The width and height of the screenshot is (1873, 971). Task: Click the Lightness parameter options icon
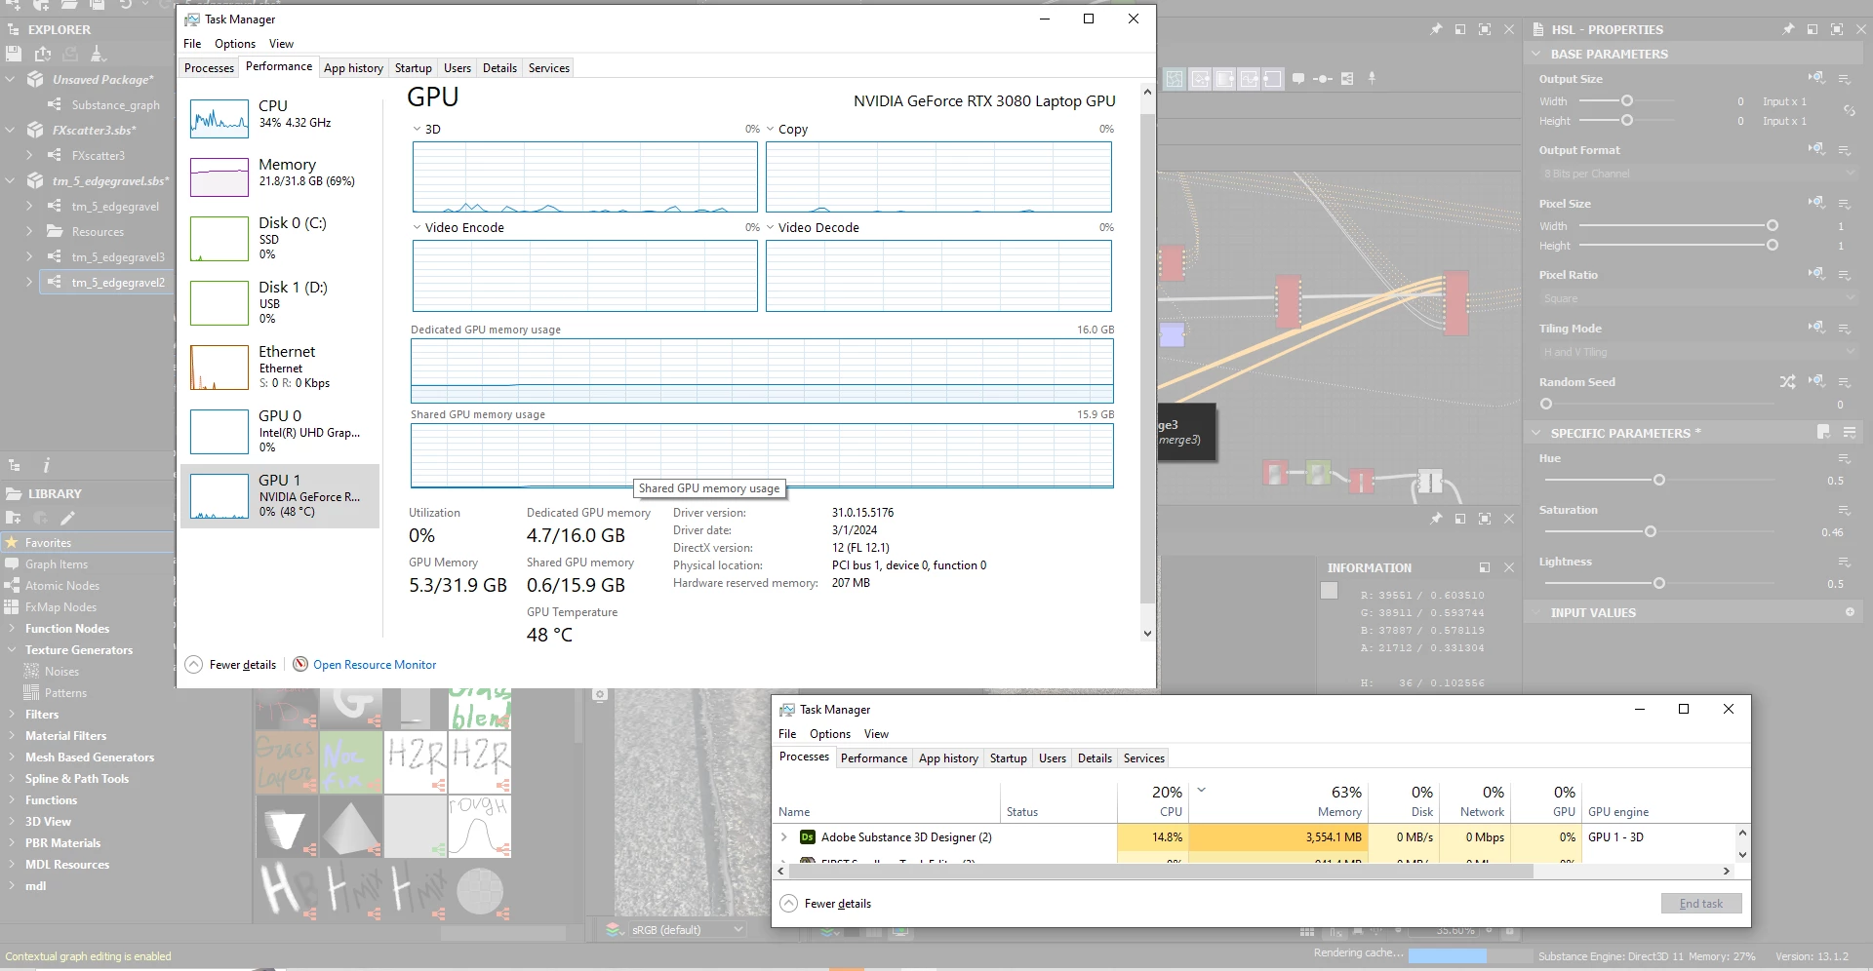(x=1845, y=562)
